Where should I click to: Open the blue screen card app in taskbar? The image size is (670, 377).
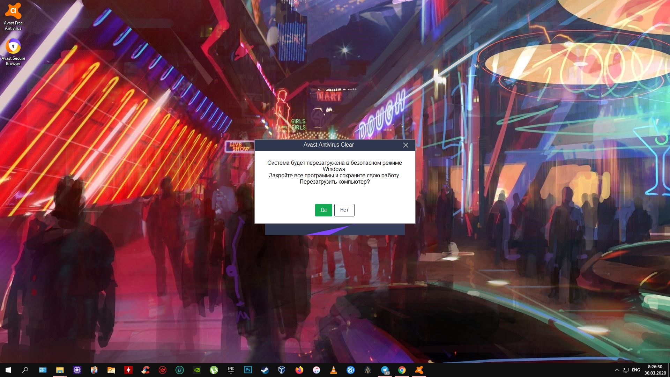point(43,370)
